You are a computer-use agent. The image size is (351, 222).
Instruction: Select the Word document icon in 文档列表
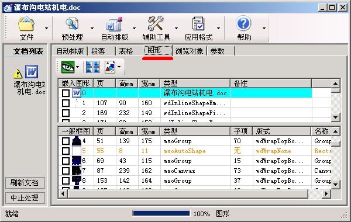(x=32, y=72)
